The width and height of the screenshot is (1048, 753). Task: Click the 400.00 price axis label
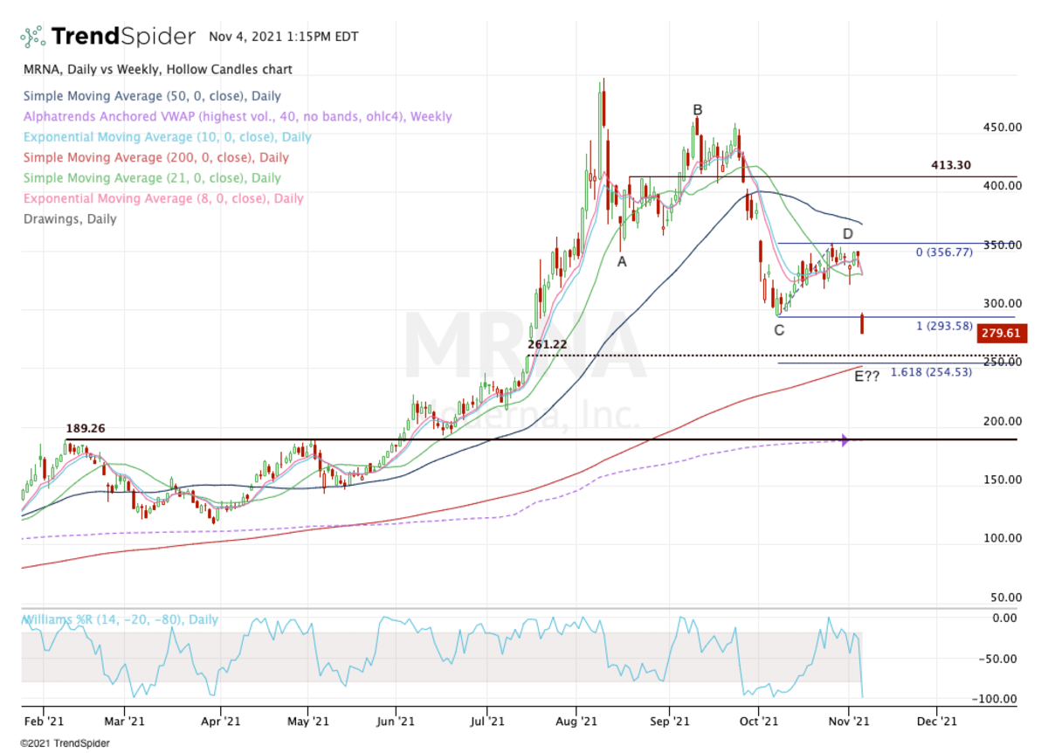pos(1001,185)
